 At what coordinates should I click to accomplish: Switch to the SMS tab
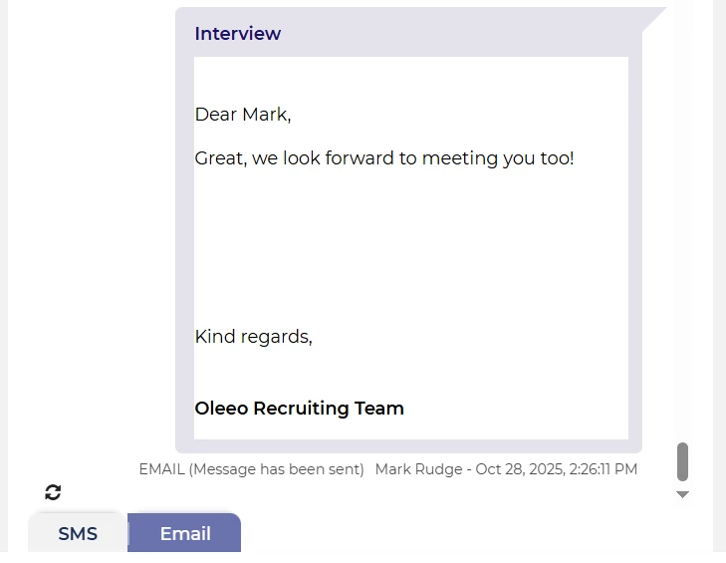(x=78, y=533)
